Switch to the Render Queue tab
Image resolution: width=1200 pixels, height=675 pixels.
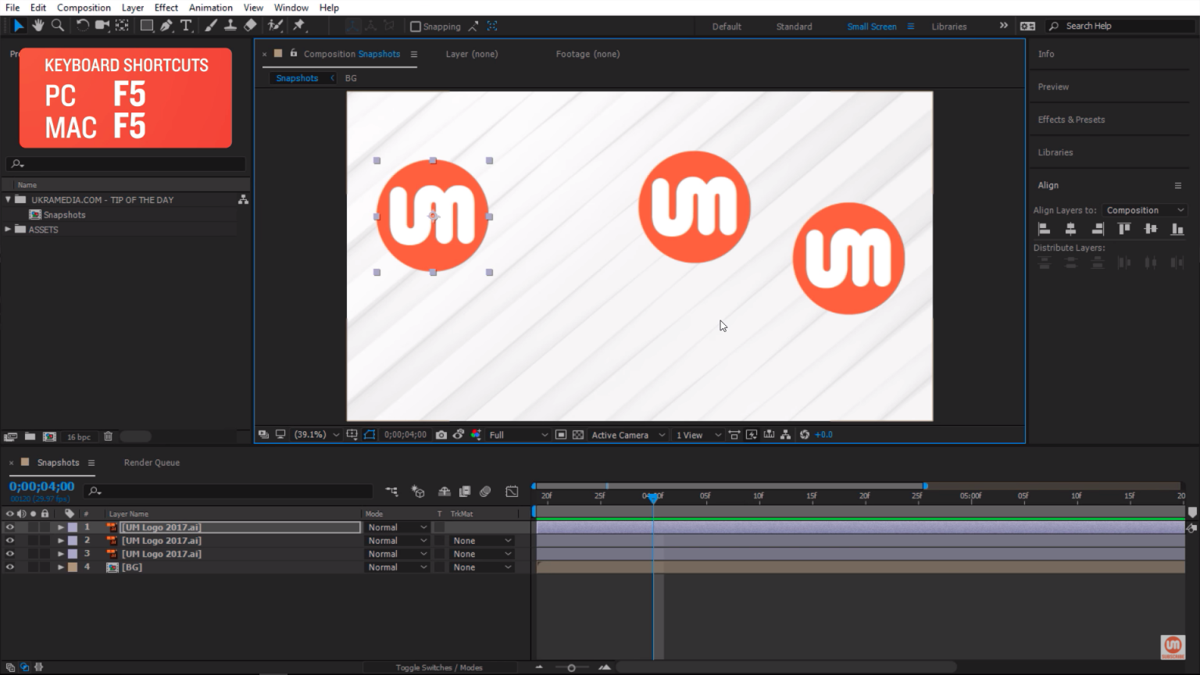152,462
